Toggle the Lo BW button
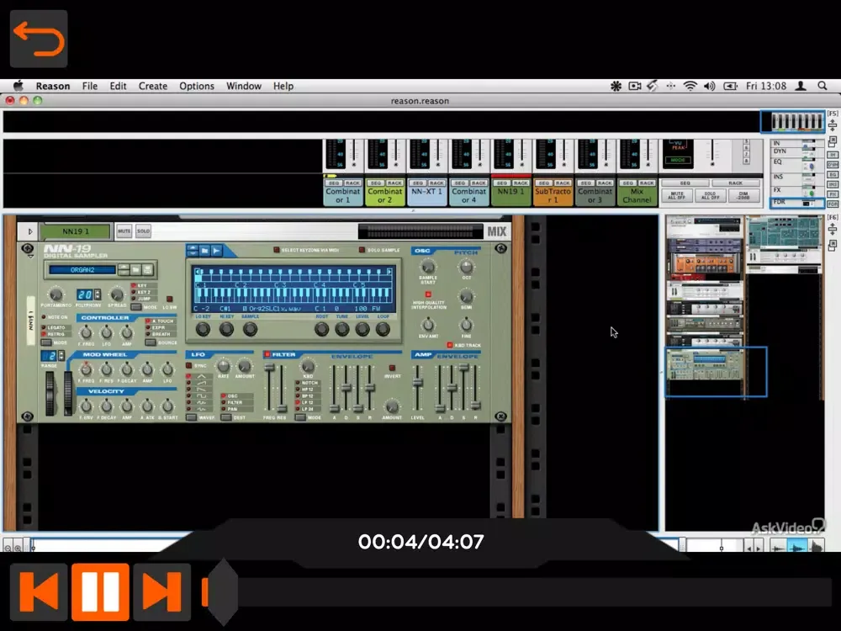 point(170,299)
